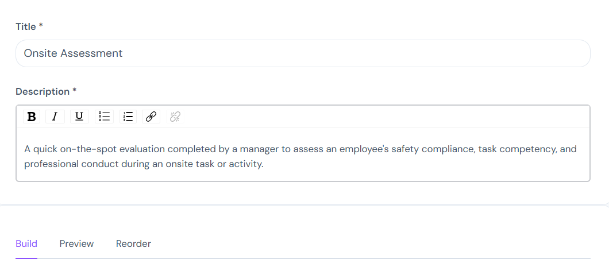The width and height of the screenshot is (609, 271).
Task: Insert a bulleted list in description
Action: [x=104, y=117]
